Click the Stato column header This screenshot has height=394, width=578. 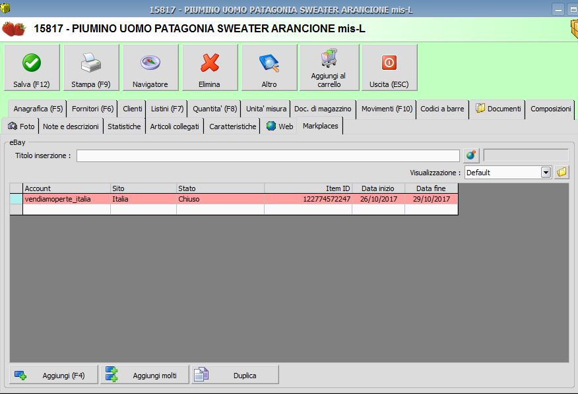220,188
